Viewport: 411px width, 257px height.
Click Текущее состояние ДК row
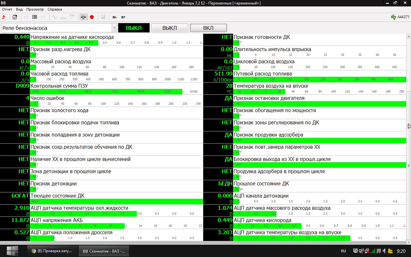click(x=101, y=199)
